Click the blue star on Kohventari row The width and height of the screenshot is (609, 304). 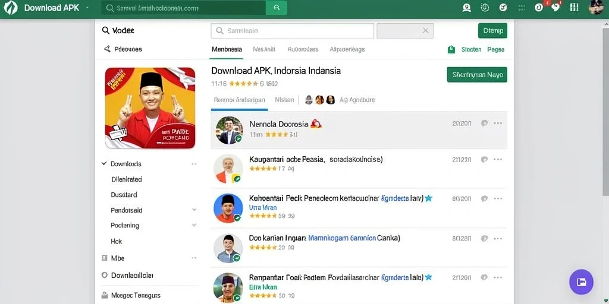(x=428, y=198)
